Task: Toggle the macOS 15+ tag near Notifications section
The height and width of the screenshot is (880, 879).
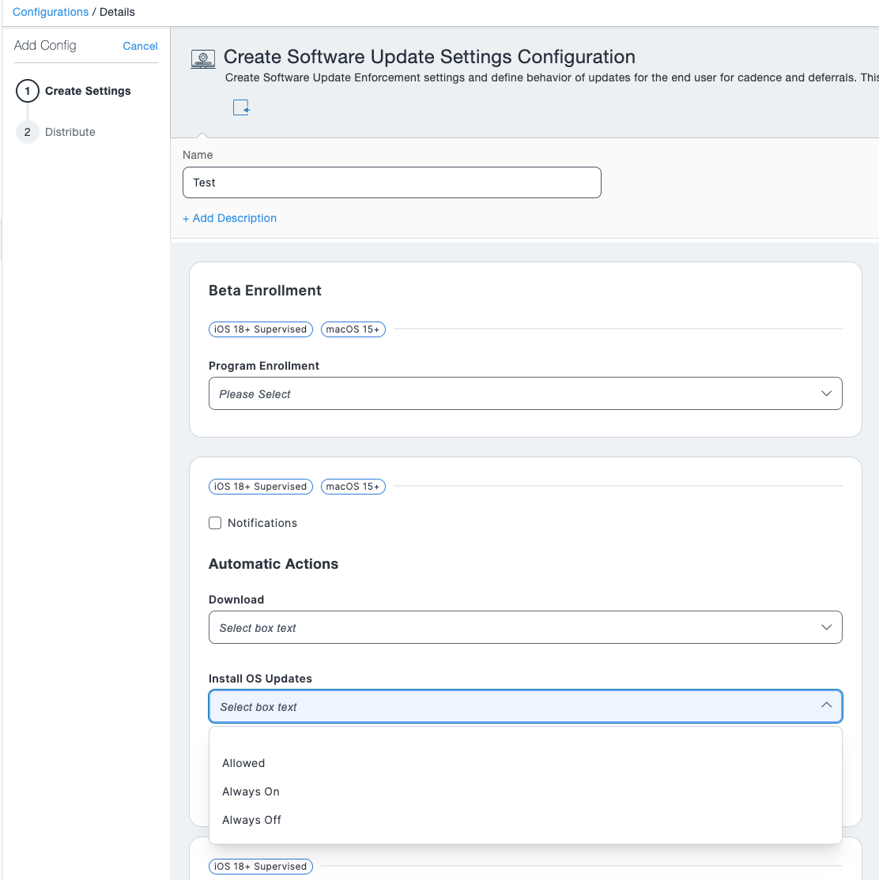Action: tap(353, 486)
